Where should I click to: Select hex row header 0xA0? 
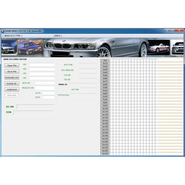point(105,91)
